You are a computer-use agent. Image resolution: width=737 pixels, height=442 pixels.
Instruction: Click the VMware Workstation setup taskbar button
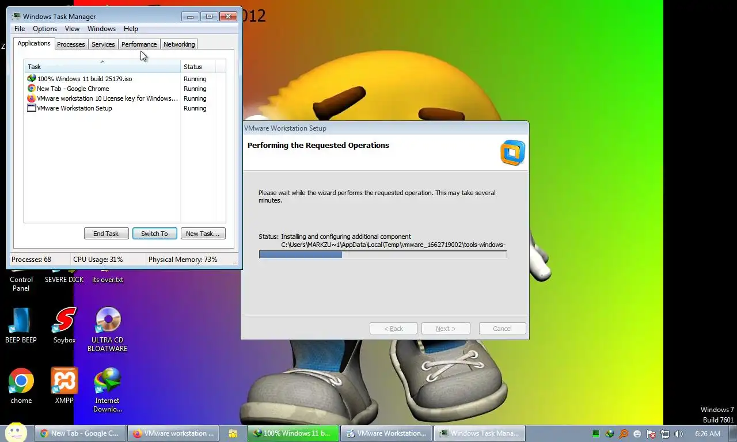[386, 433]
